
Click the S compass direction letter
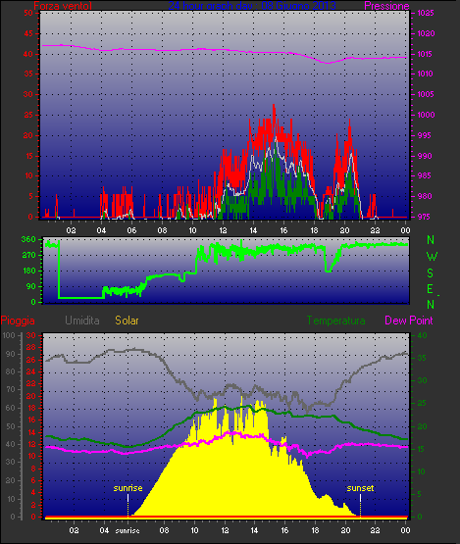coord(431,273)
